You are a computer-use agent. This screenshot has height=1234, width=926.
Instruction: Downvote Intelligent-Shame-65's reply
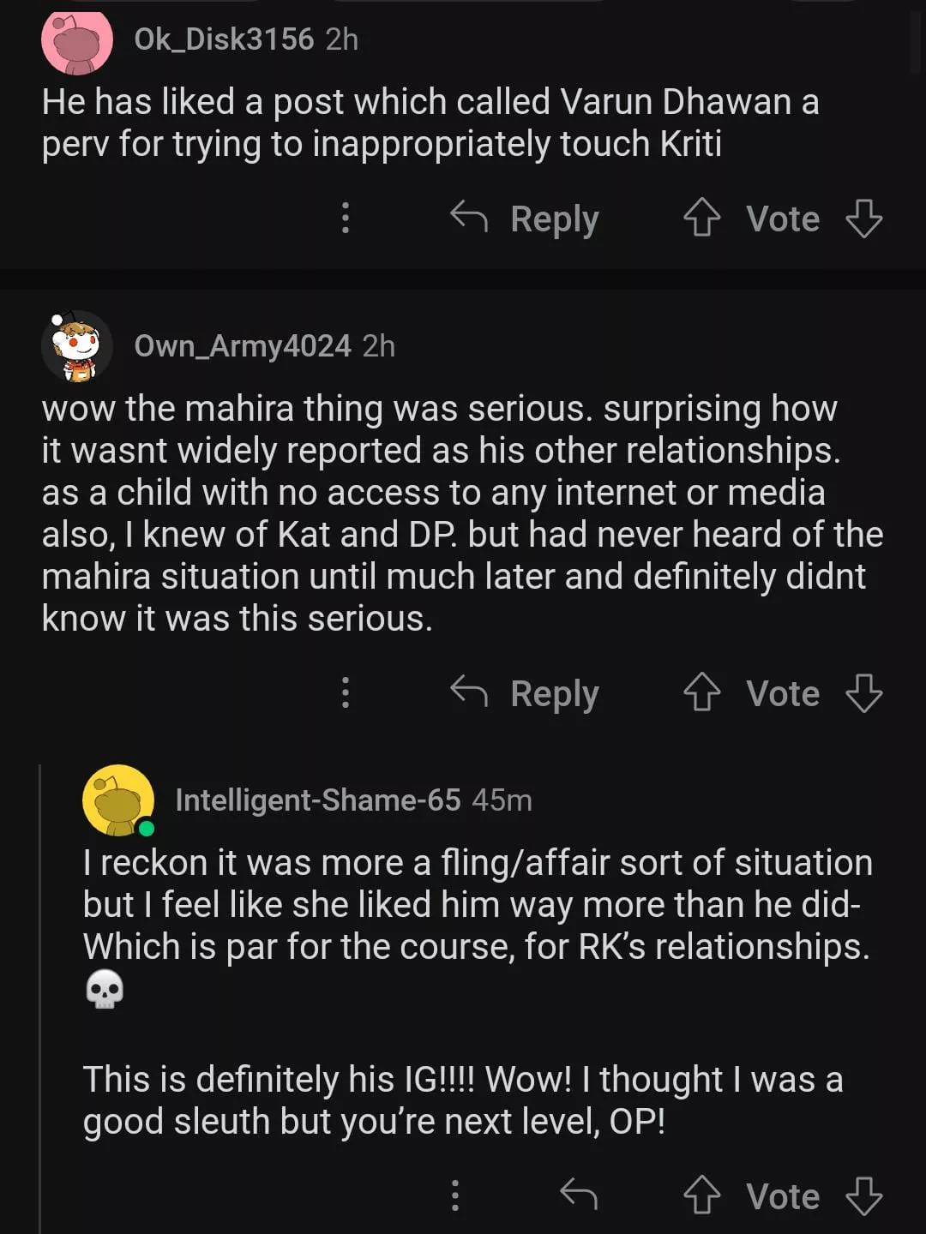pos(863,1196)
